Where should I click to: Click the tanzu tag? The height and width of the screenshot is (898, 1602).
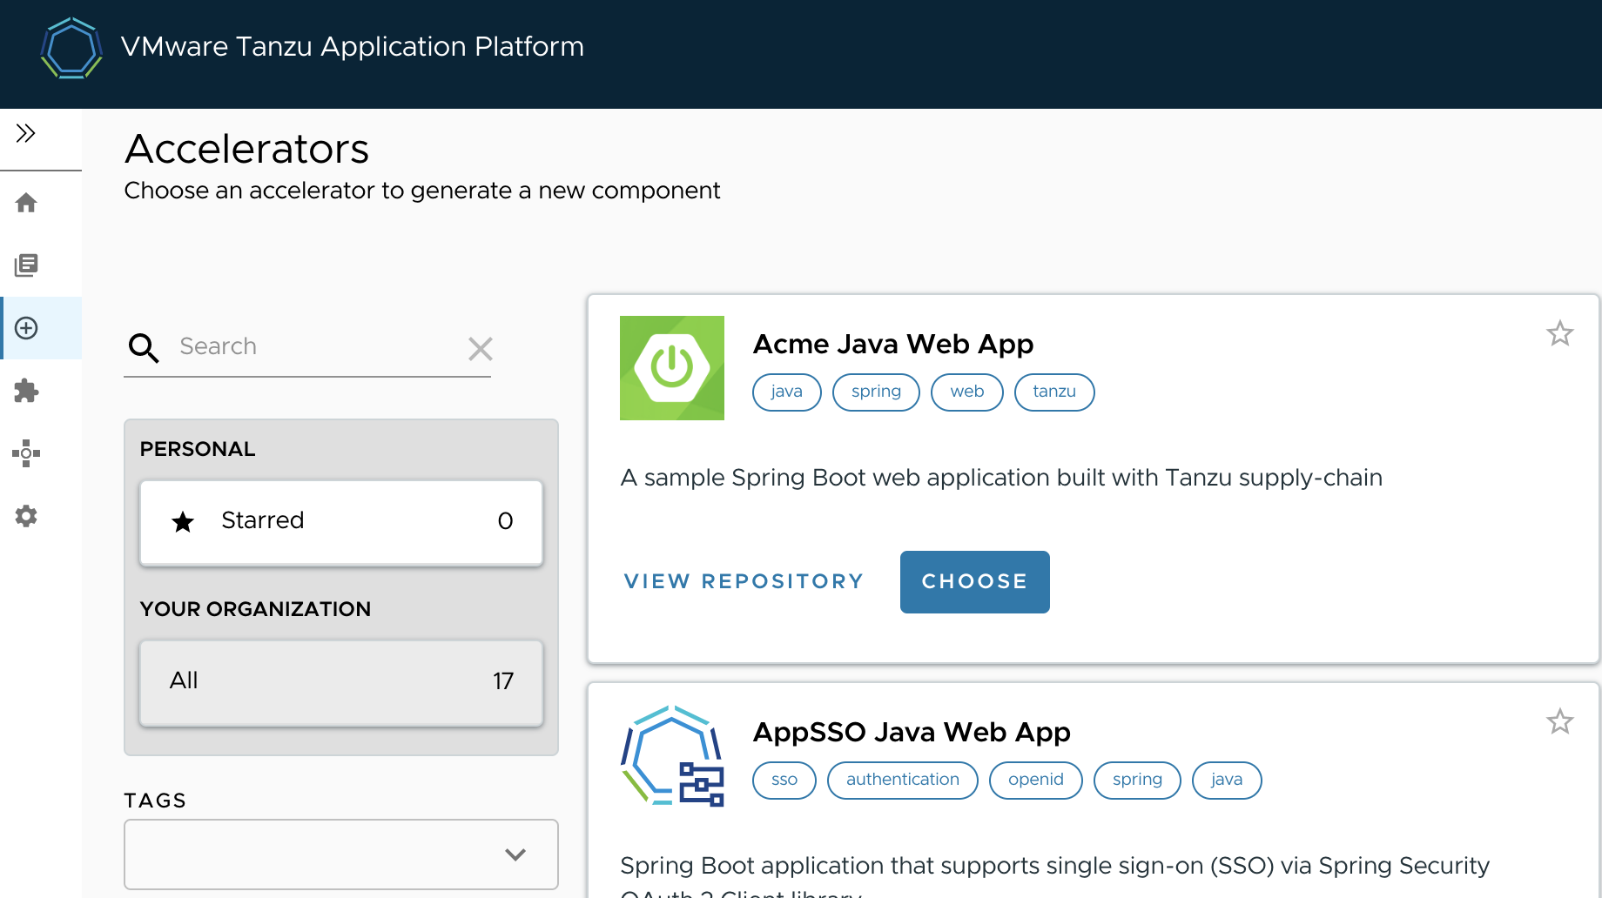click(1054, 392)
